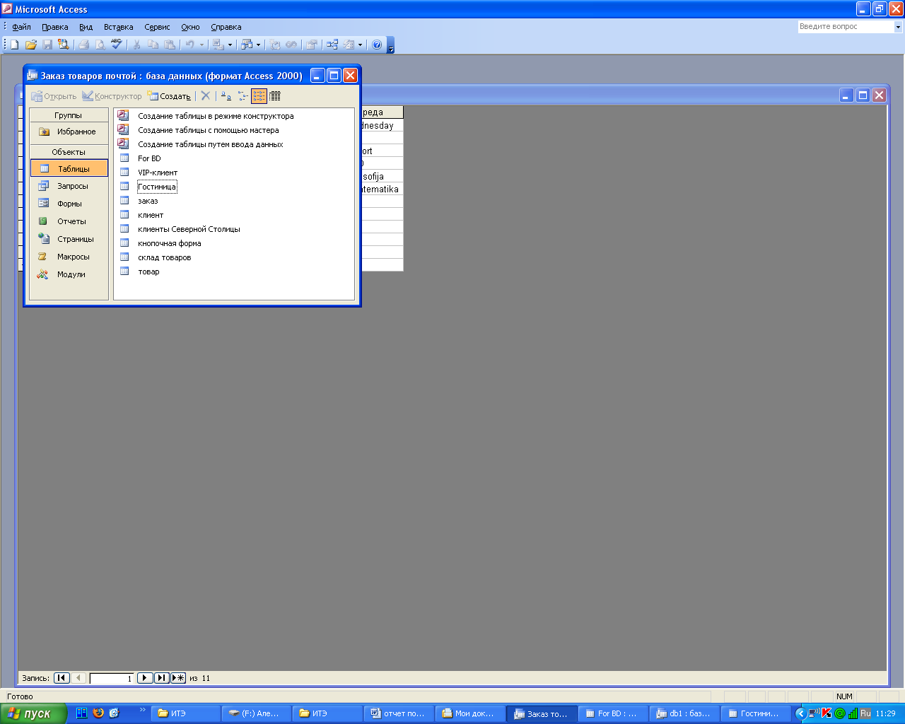Click the Cut scissors icon

point(136,45)
